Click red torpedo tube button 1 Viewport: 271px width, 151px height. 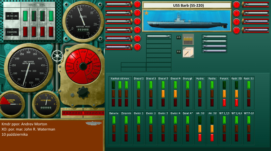[137, 4]
